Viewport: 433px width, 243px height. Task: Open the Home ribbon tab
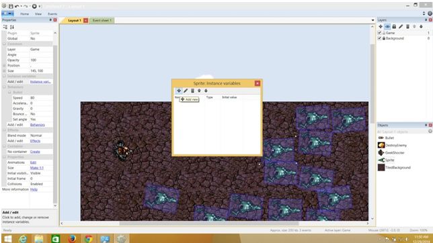(x=24, y=14)
